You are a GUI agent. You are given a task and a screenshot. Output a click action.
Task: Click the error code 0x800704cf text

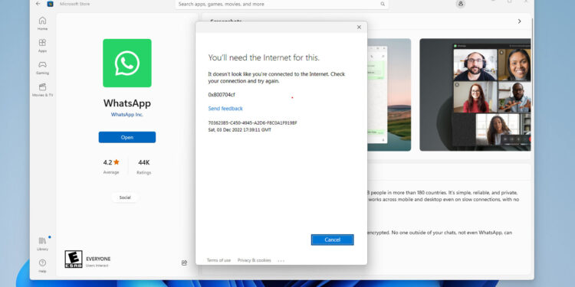(222, 95)
